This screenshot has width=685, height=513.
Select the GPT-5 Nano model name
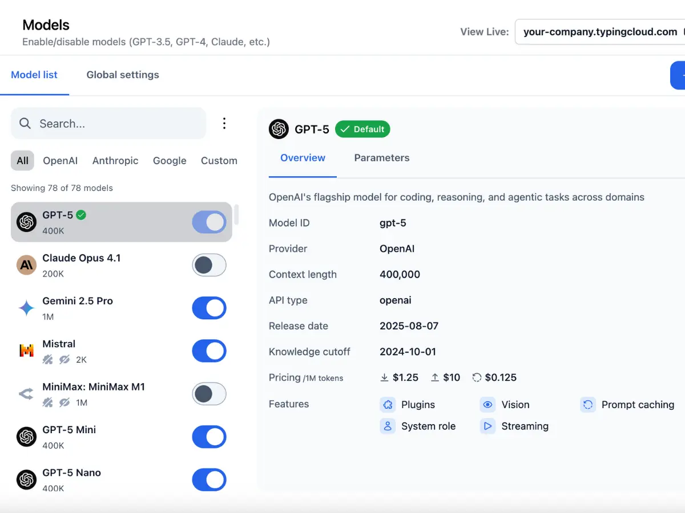71,473
